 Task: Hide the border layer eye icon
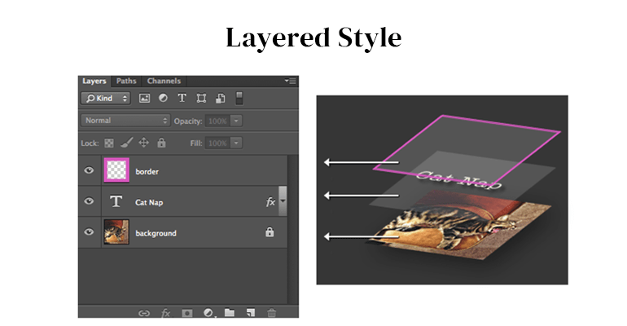[89, 172]
